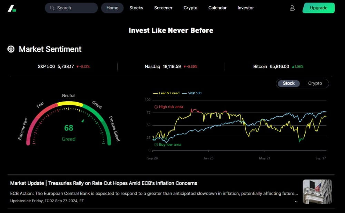Viewport: 345px width, 213px height.
Task: Click the gauge needle pointer at 68
Action: (82, 120)
